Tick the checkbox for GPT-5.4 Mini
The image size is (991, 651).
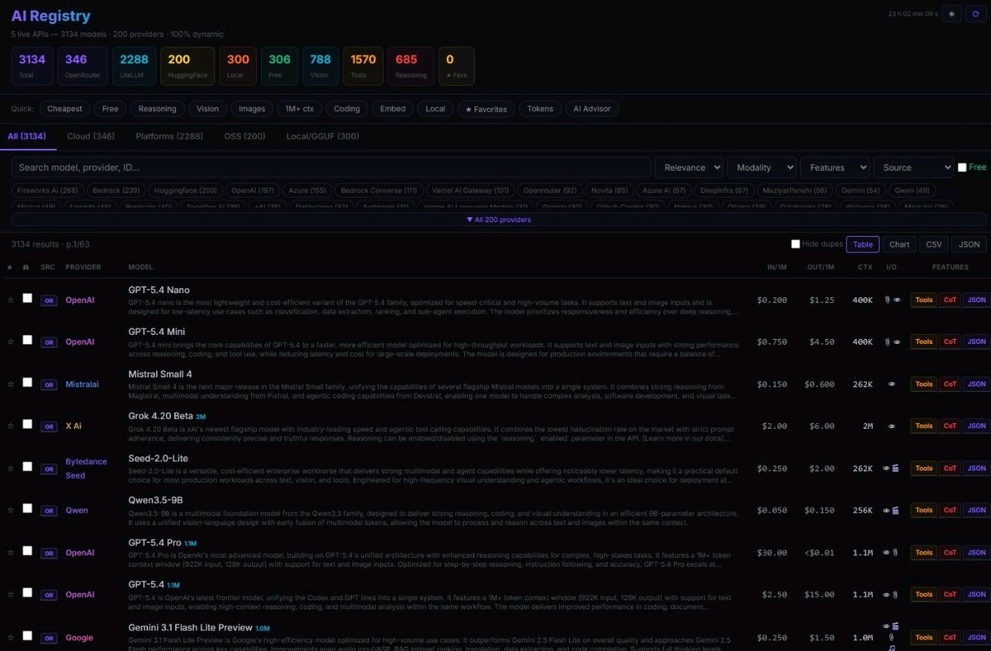tap(27, 340)
